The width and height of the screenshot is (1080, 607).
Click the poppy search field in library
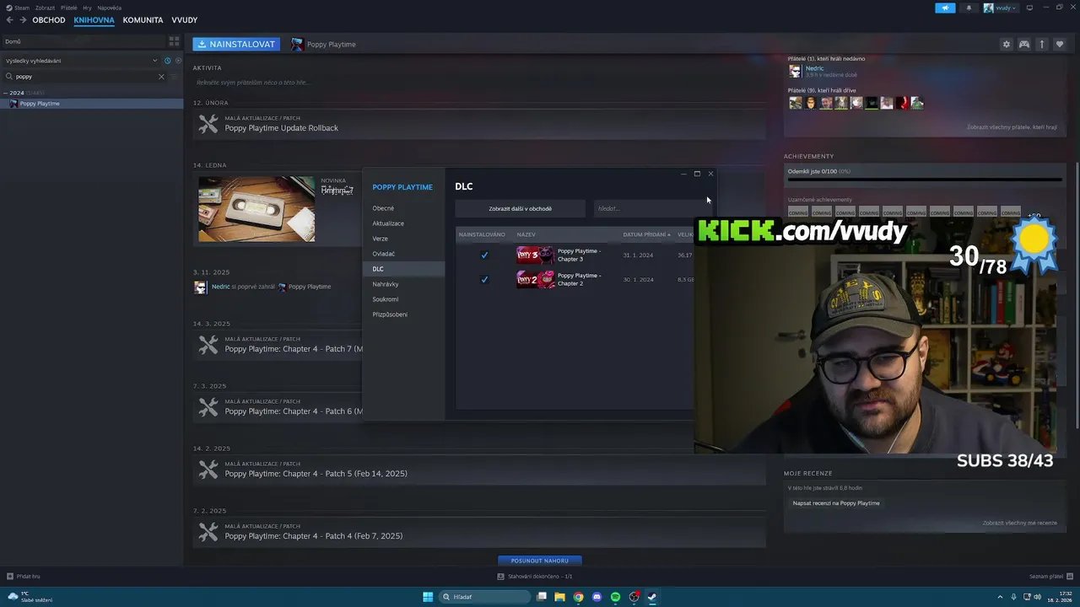84,77
